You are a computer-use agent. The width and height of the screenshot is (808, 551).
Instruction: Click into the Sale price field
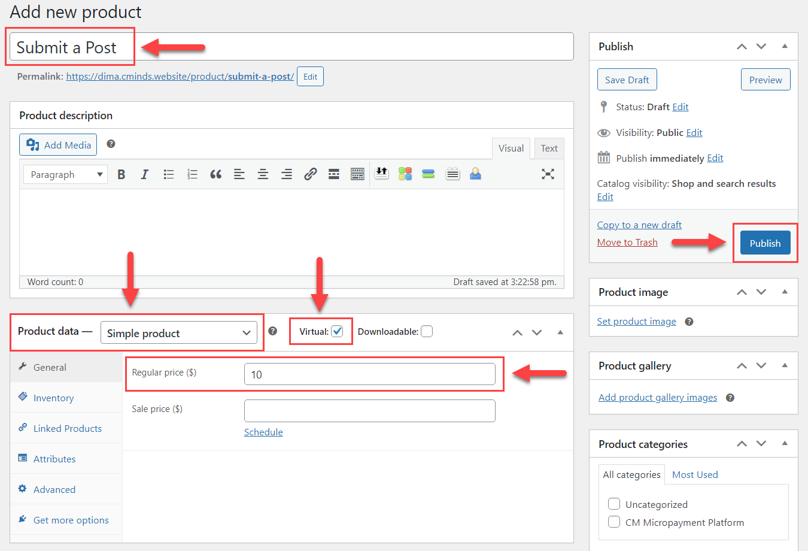coord(370,411)
